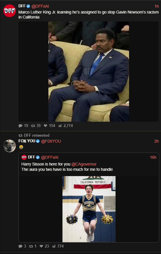The image size is (161, 254).
Task: Visit the @F0XYOU profile handle
Action: click(51, 141)
